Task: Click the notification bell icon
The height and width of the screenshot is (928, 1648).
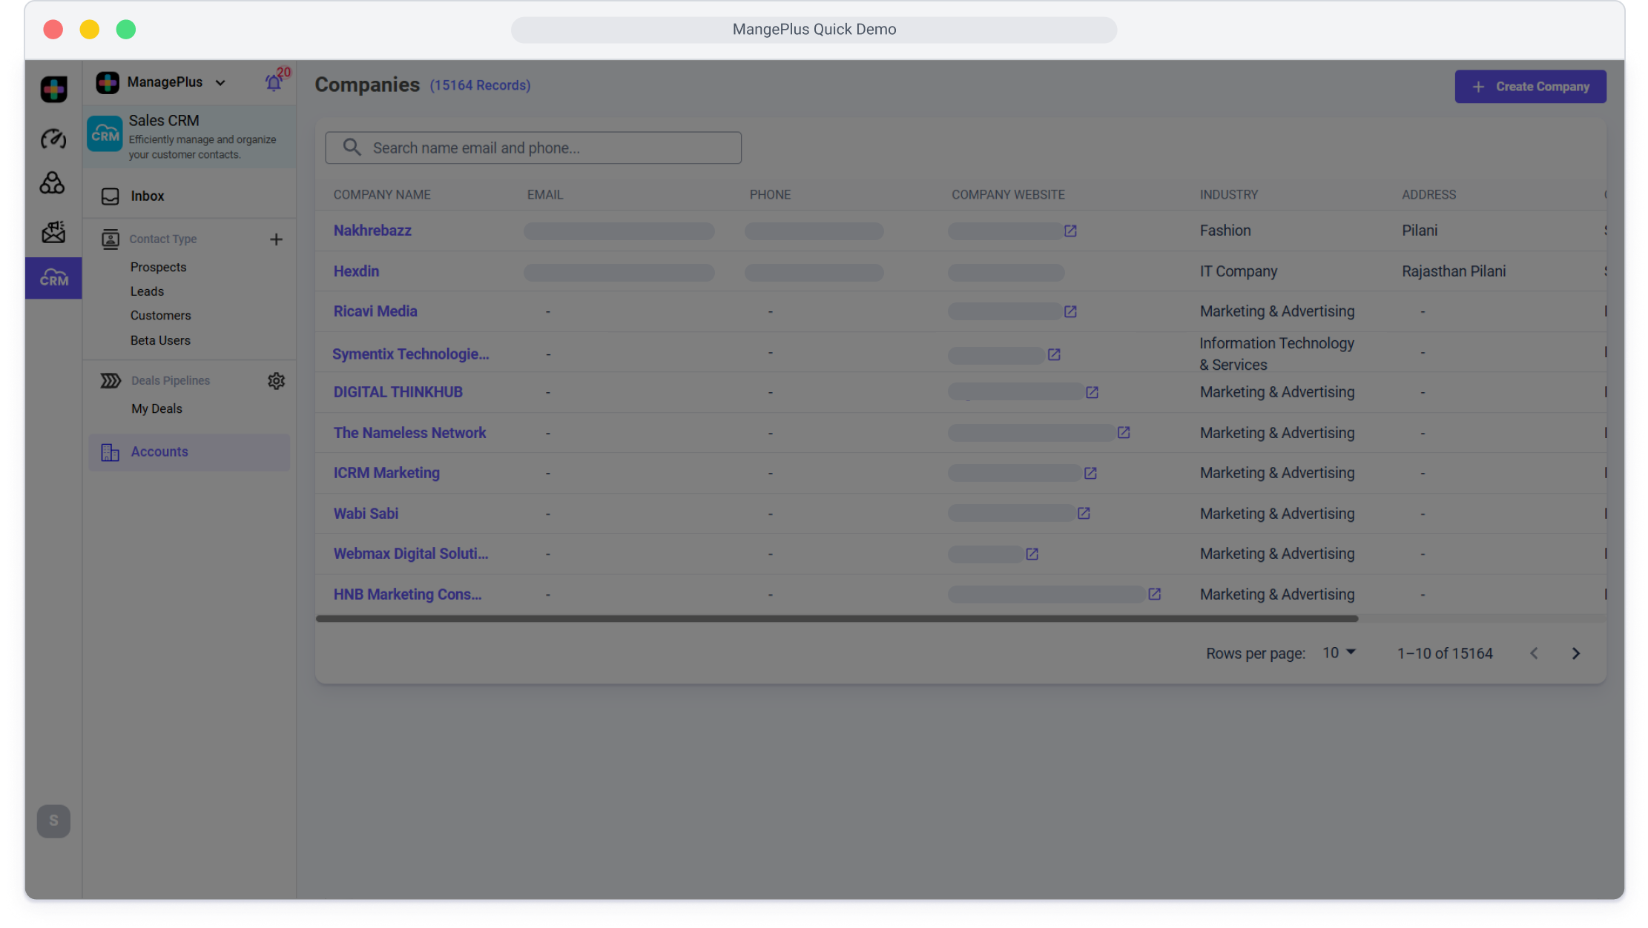Action: coord(273,83)
